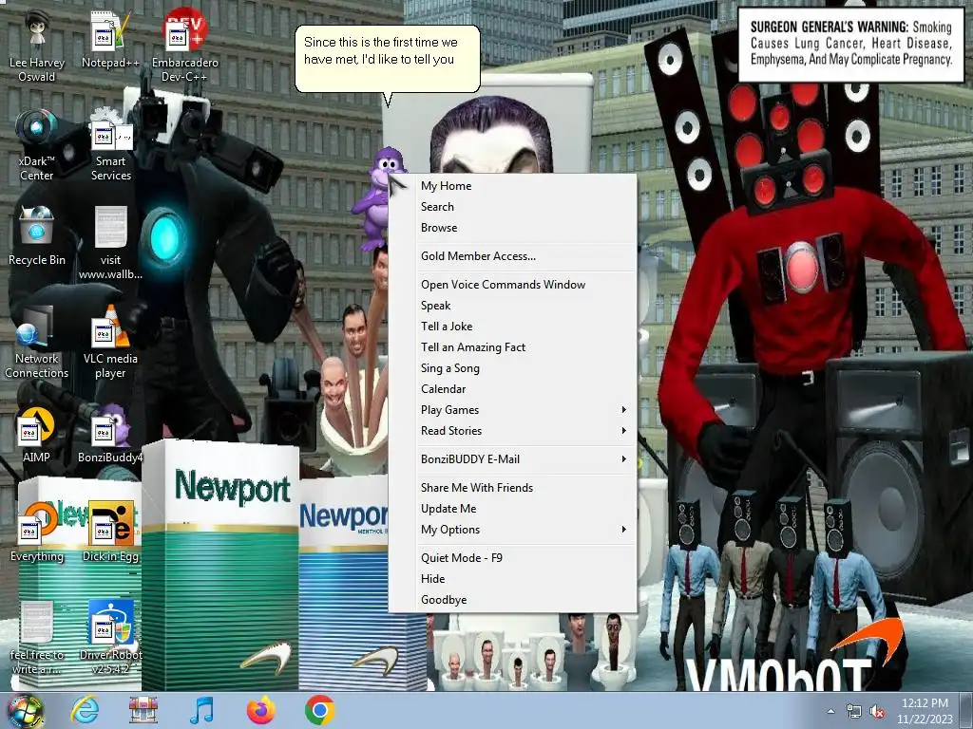Launch Google Chrome from the taskbar

pos(319,710)
